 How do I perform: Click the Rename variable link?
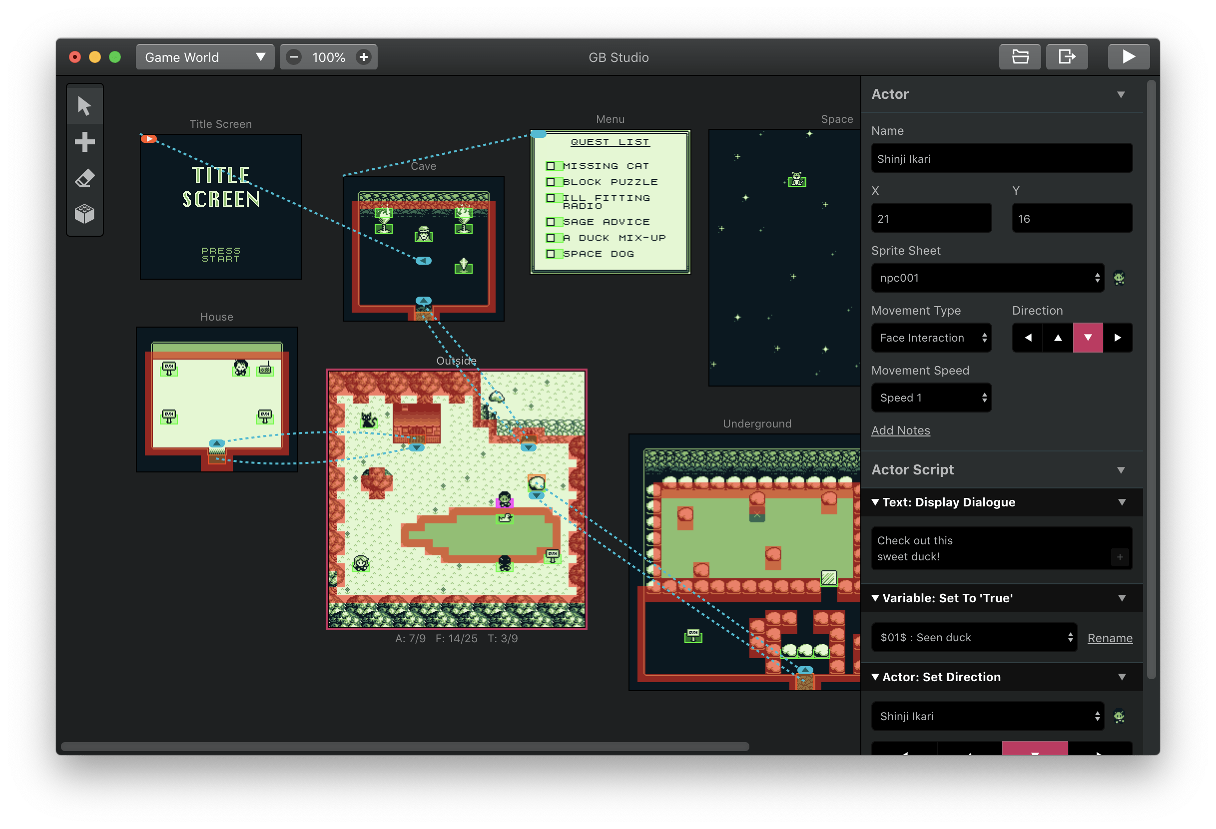click(1110, 638)
